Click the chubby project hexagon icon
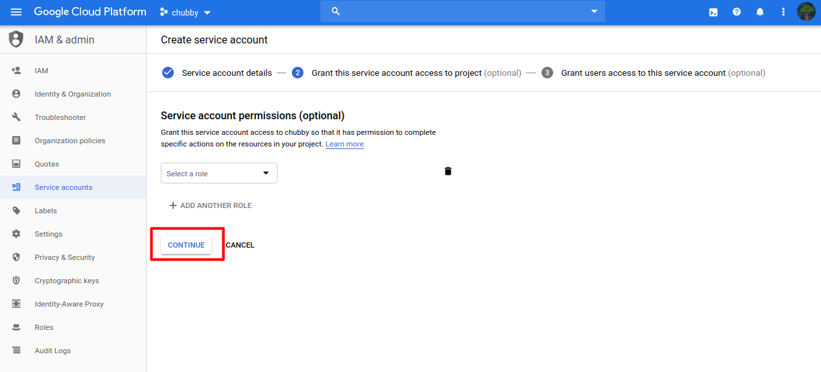The image size is (821, 372). [164, 12]
